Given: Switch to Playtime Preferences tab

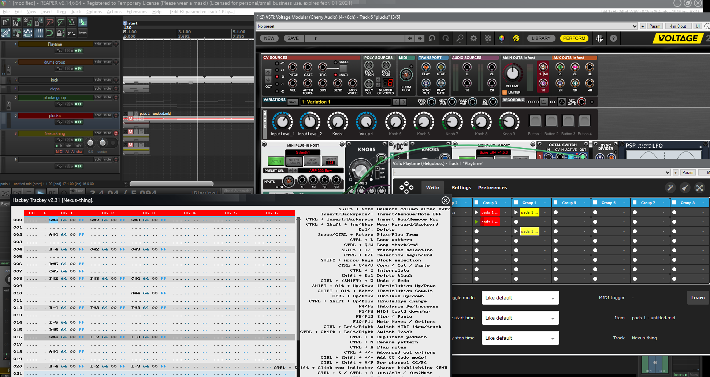Looking at the screenshot, I should coord(492,188).
